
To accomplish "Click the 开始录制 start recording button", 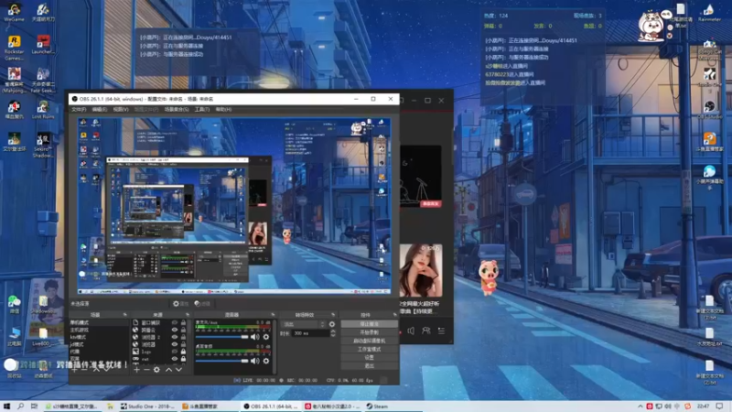I will [x=370, y=332].
